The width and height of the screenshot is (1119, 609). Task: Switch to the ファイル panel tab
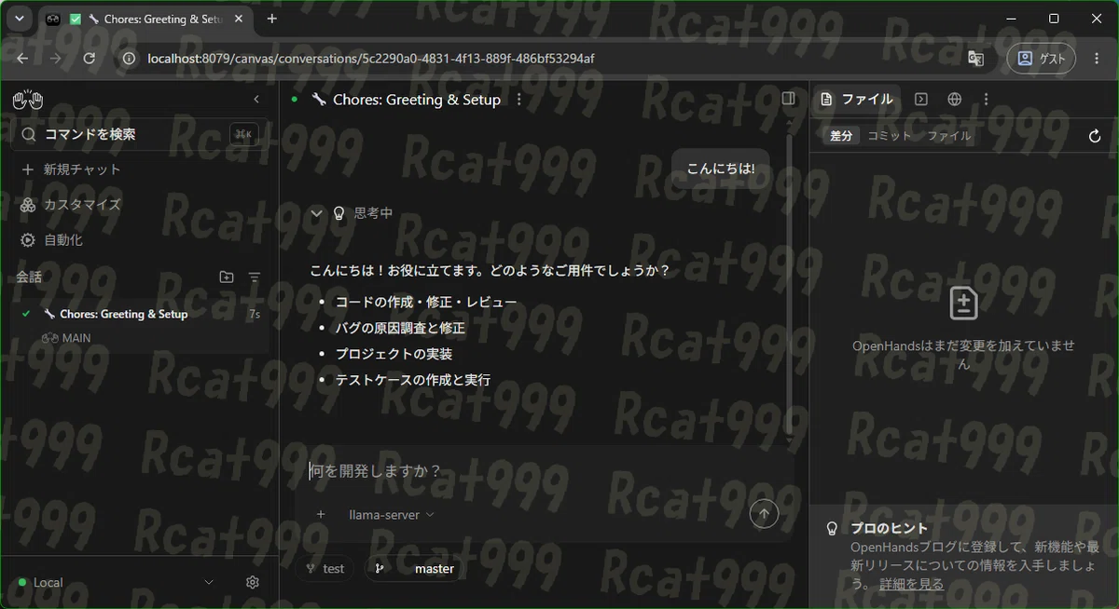[857, 100]
